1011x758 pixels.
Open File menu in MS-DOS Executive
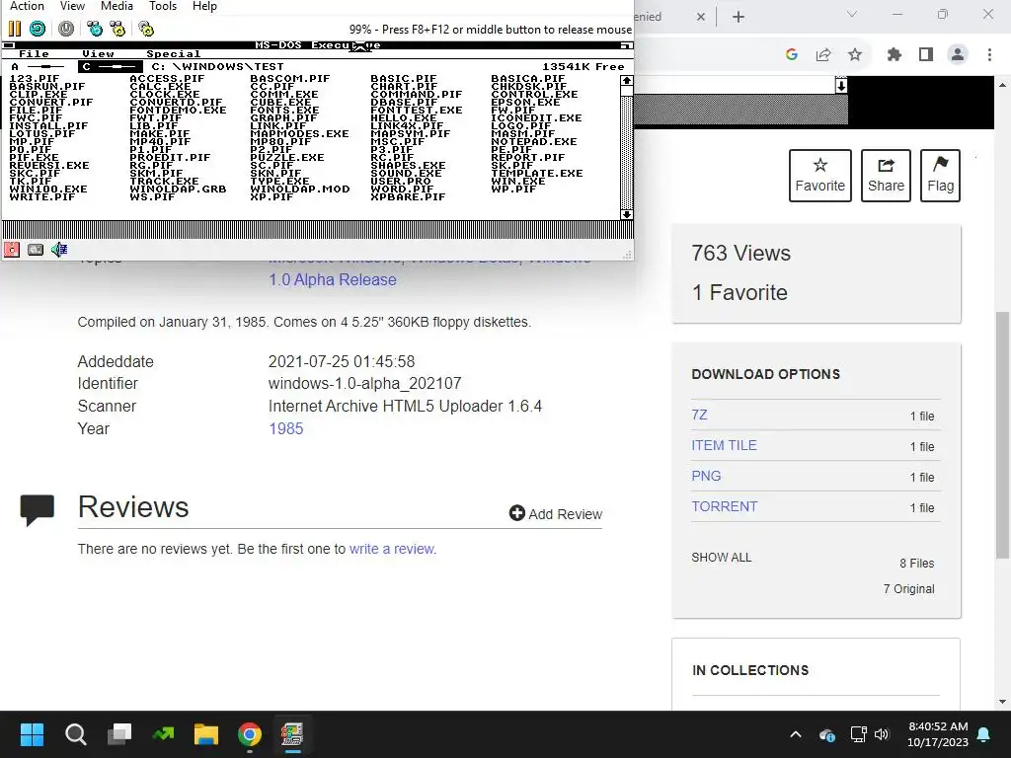pos(34,54)
